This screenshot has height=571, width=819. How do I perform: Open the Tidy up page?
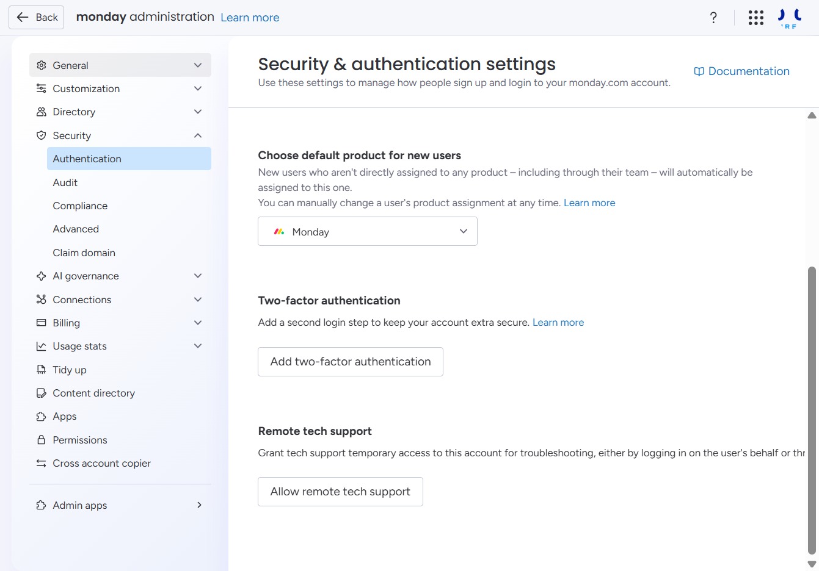pos(120,370)
